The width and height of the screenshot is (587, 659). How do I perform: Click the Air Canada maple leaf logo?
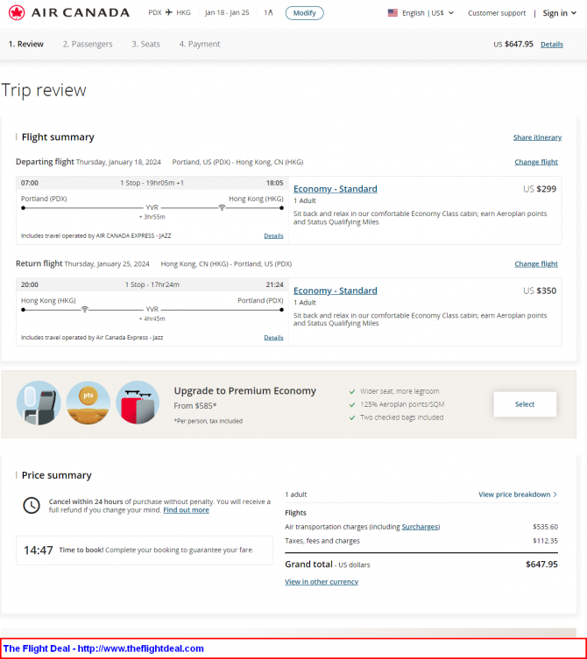[17, 12]
